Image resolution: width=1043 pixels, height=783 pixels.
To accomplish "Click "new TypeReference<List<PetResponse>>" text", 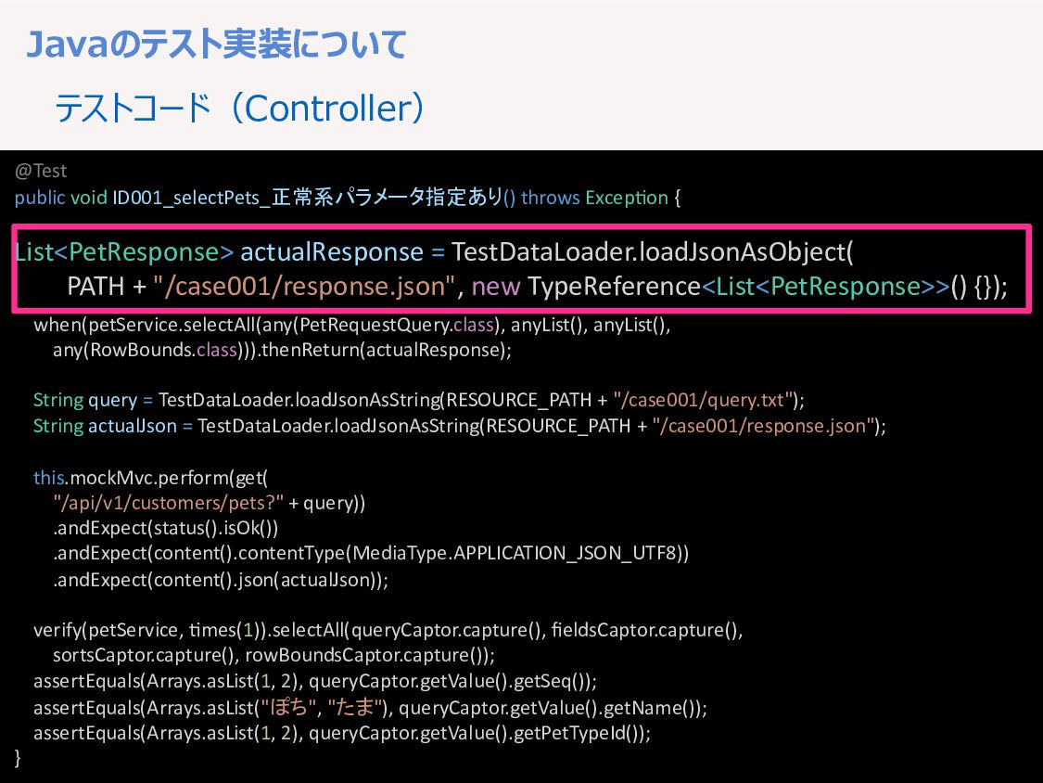I will [710, 287].
